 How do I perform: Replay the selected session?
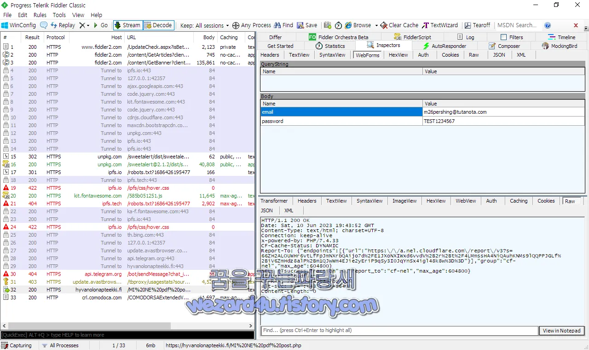coord(63,25)
